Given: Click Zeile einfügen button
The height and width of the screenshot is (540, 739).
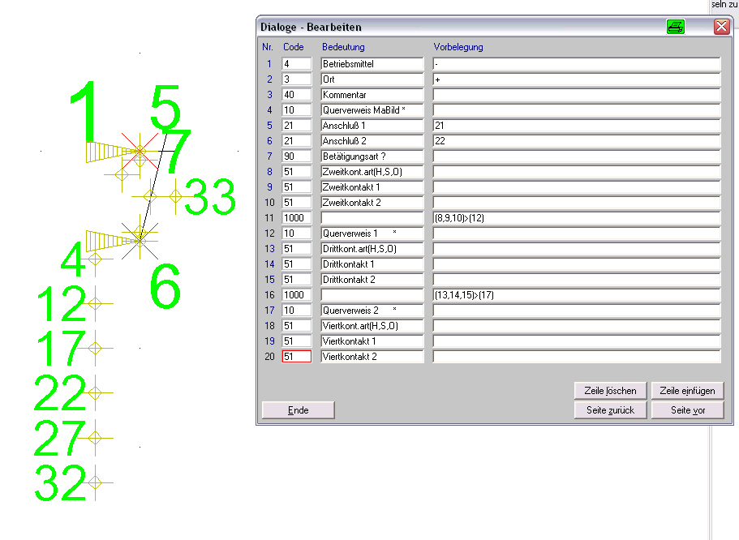Looking at the screenshot, I should 687,391.
